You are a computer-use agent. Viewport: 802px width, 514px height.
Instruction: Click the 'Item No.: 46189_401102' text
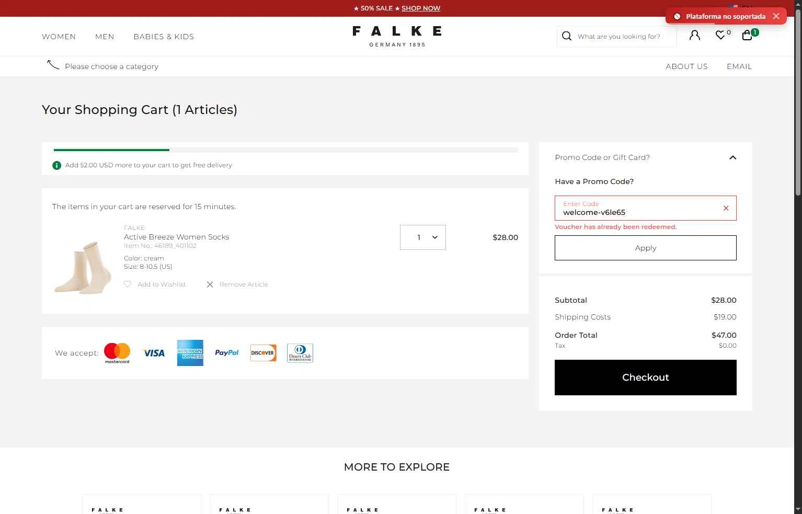160,246
